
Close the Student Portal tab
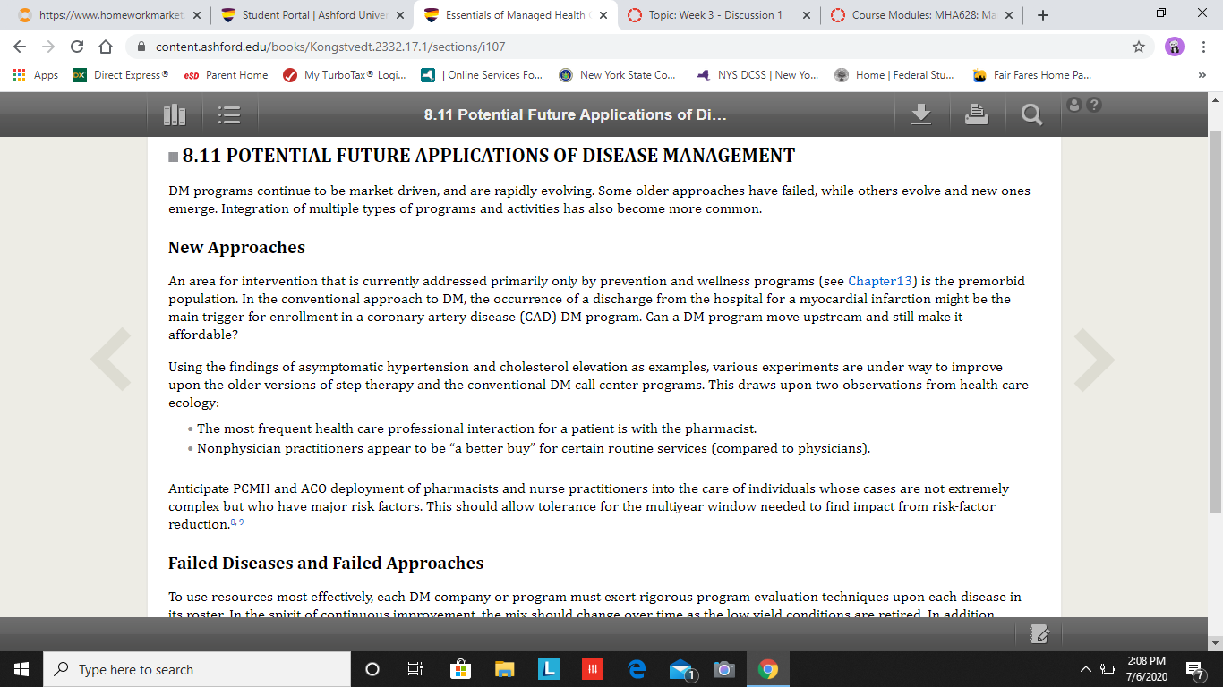click(x=399, y=15)
